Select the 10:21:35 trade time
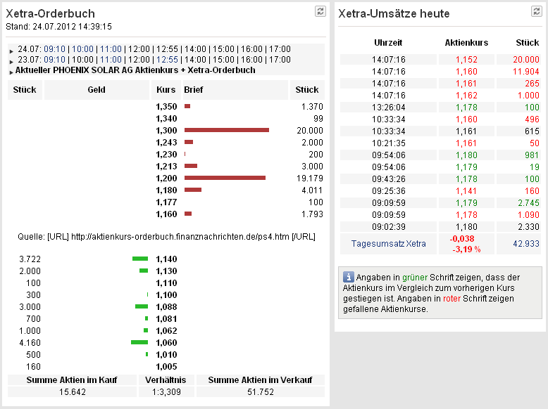This screenshot has width=548, height=409. click(389, 143)
